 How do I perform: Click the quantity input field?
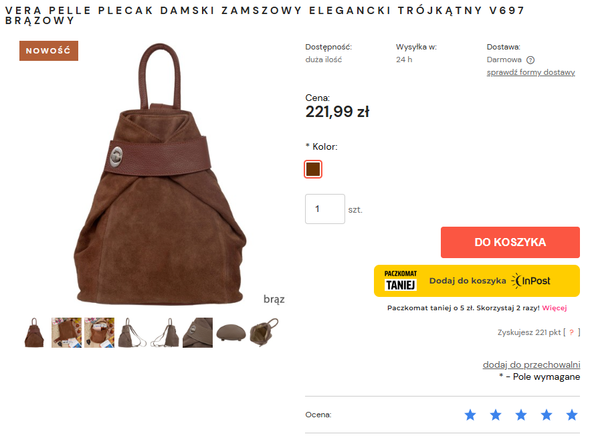tap(324, 209)
